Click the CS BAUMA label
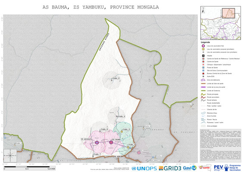The height and width of the screenshot is (172, 244). click(x=116, y=140)
